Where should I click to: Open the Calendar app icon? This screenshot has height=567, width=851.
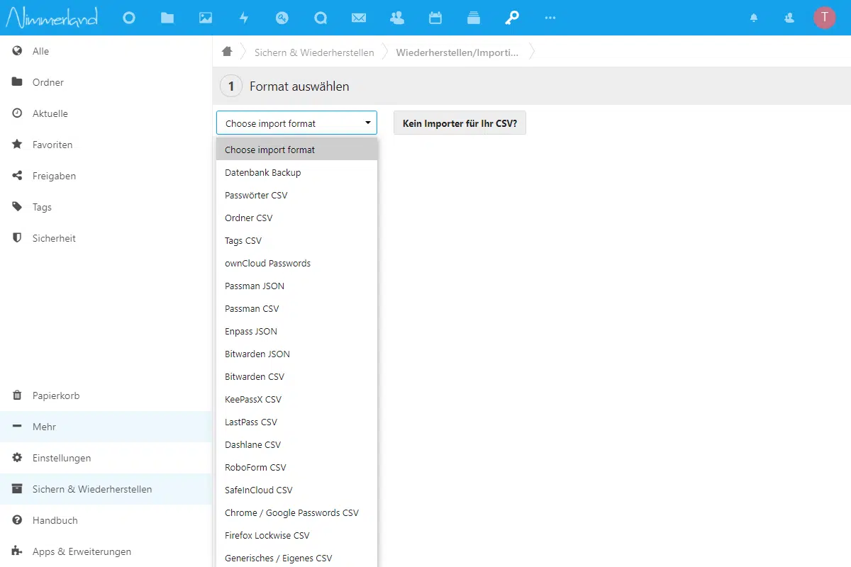[435, 18]
